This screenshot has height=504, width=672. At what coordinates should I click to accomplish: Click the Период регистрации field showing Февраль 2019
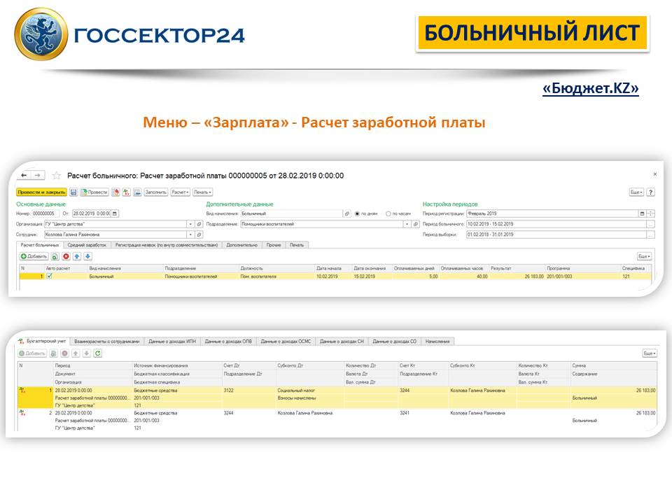552,213
